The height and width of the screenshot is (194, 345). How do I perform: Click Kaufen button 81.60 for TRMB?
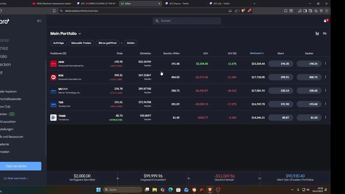309,117
